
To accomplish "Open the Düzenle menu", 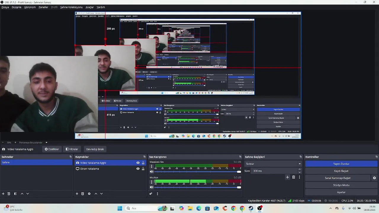I will (x=17, y=7).
